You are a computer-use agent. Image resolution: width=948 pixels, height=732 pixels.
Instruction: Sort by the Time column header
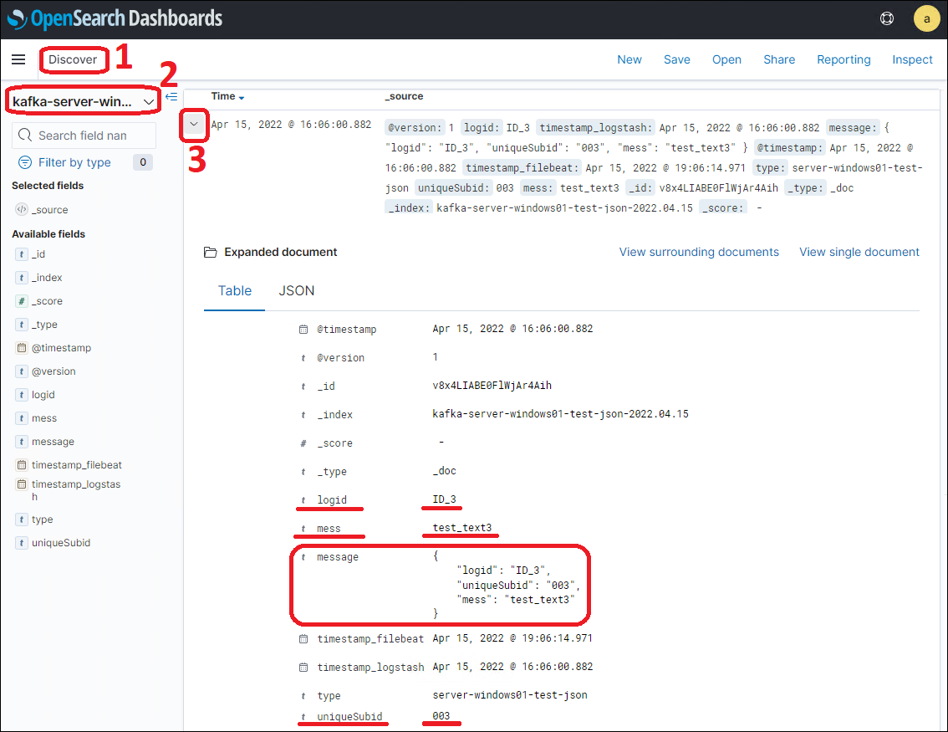227,96
